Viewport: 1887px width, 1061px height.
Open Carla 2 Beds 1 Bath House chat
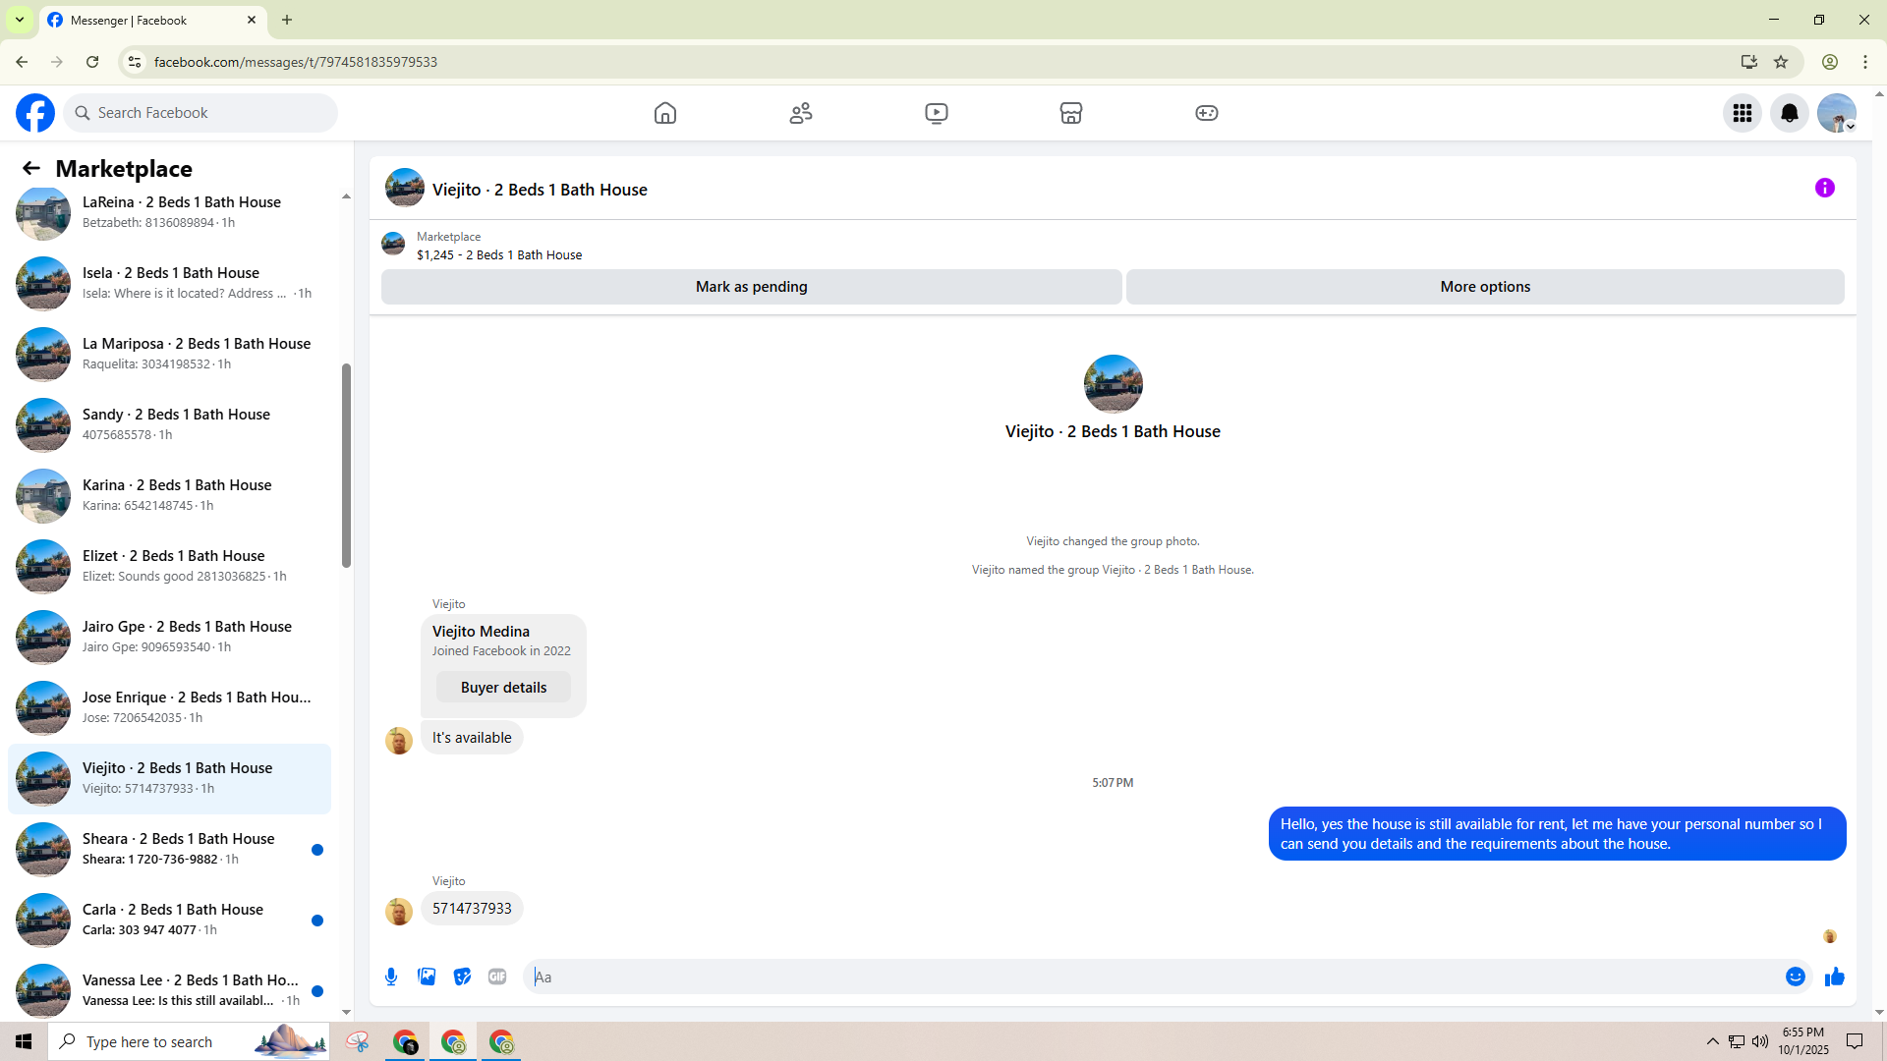point(169,920)
